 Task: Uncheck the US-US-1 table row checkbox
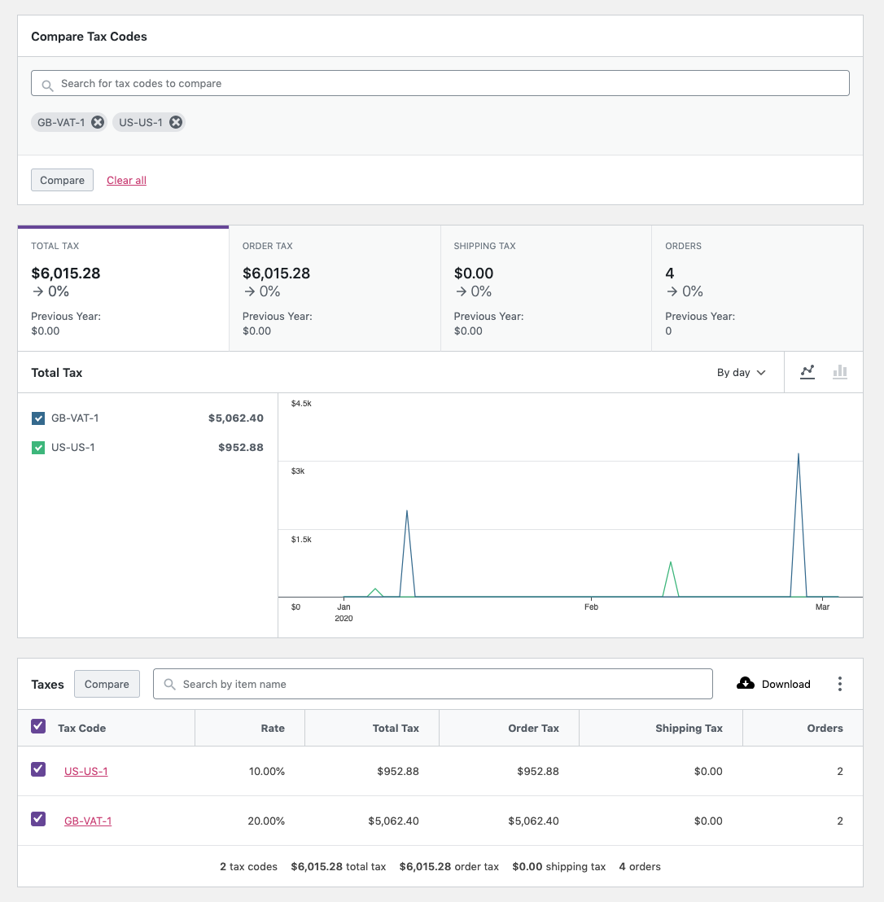[38, 769]
